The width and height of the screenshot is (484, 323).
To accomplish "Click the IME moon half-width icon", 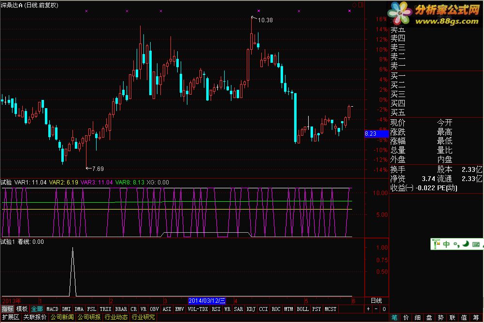I will click(467, 244).
